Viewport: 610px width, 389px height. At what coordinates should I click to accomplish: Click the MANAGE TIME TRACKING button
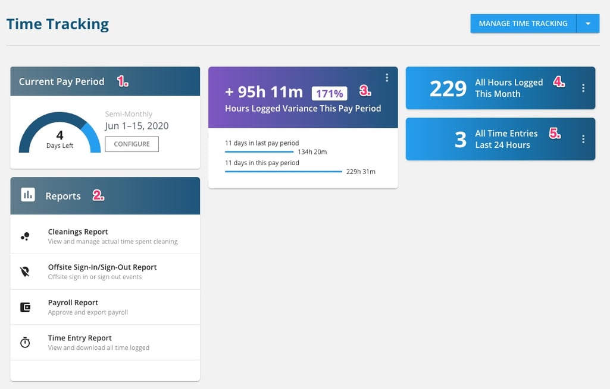(523, 24)
